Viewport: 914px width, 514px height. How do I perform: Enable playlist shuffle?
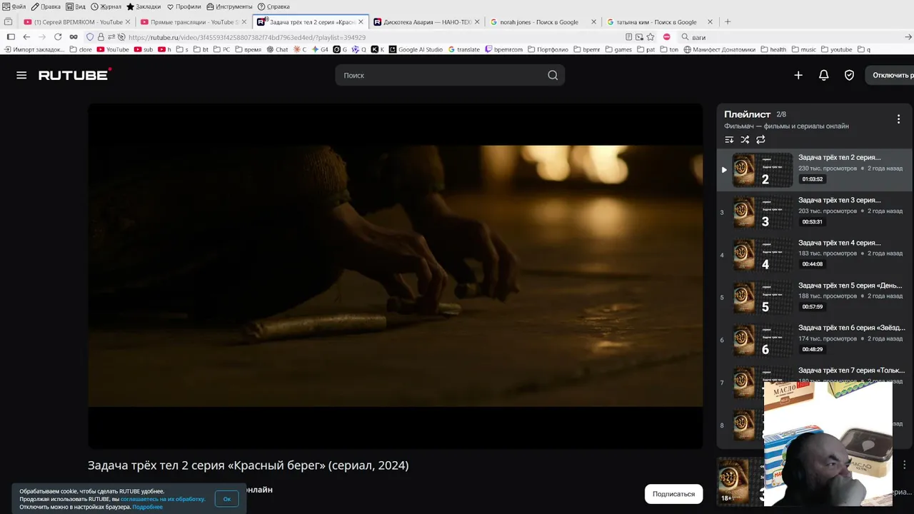click(x=745, y=140)
